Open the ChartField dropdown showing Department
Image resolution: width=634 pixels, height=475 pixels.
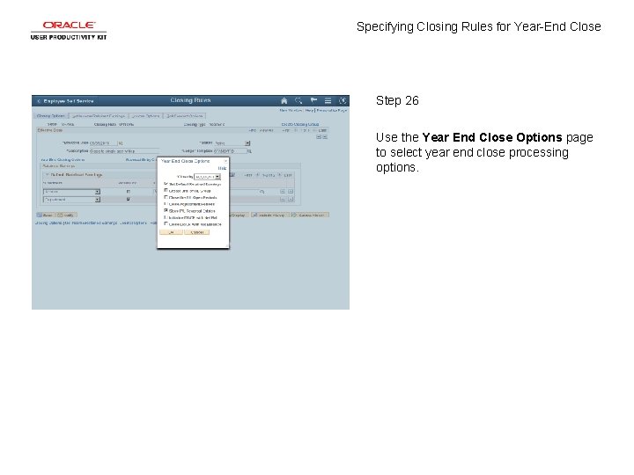click(71, 200)
